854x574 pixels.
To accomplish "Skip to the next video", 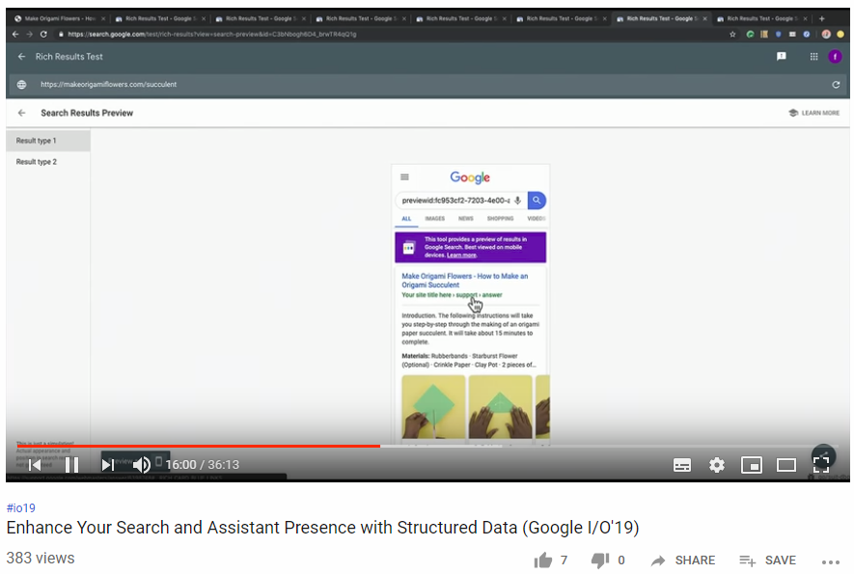I will coord(108,465).
